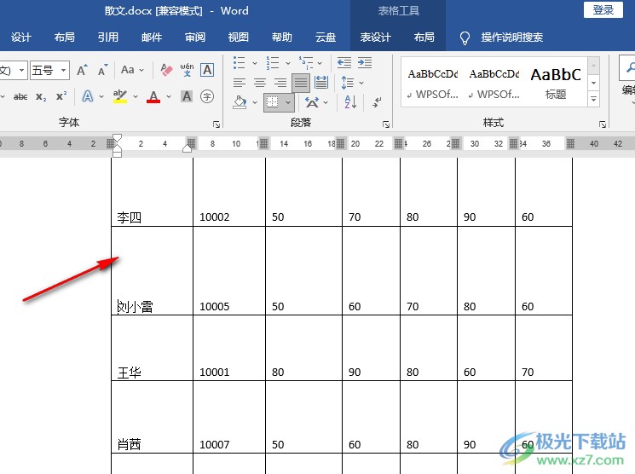This screenshot has width=635, height=474.
Task: Toggle superscript formatting
Action: click(x=61, y=96)
